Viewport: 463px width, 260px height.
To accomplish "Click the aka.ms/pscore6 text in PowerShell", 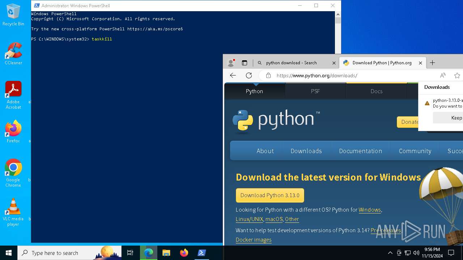I will click(155, 29).
